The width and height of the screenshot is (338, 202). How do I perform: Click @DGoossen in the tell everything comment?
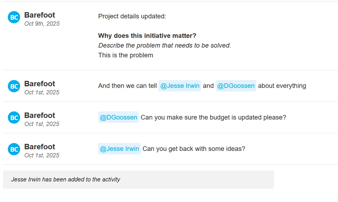pos(236,86)
